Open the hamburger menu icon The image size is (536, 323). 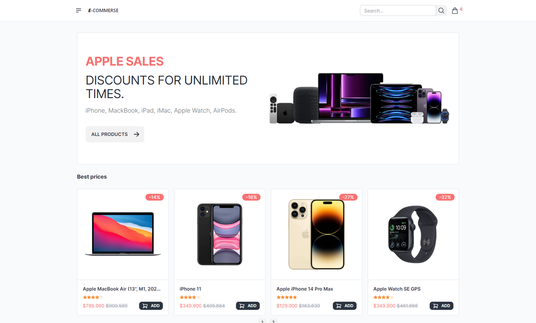[78, 10]
